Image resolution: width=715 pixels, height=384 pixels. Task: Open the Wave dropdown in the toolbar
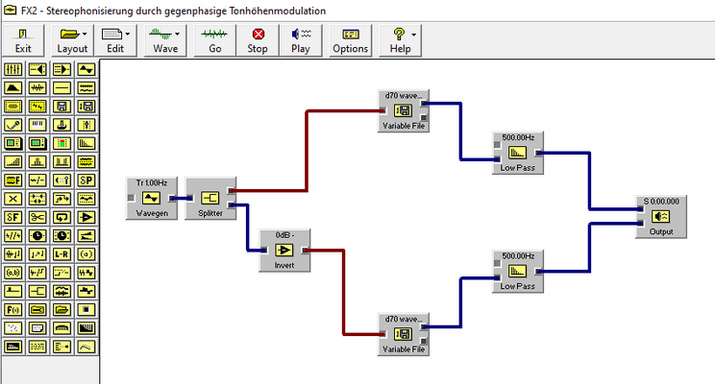tap(165, 40)
